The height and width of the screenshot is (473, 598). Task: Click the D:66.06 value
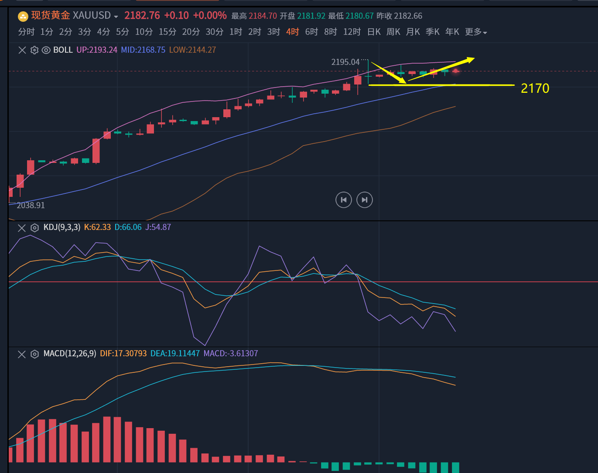click(128, 227)
